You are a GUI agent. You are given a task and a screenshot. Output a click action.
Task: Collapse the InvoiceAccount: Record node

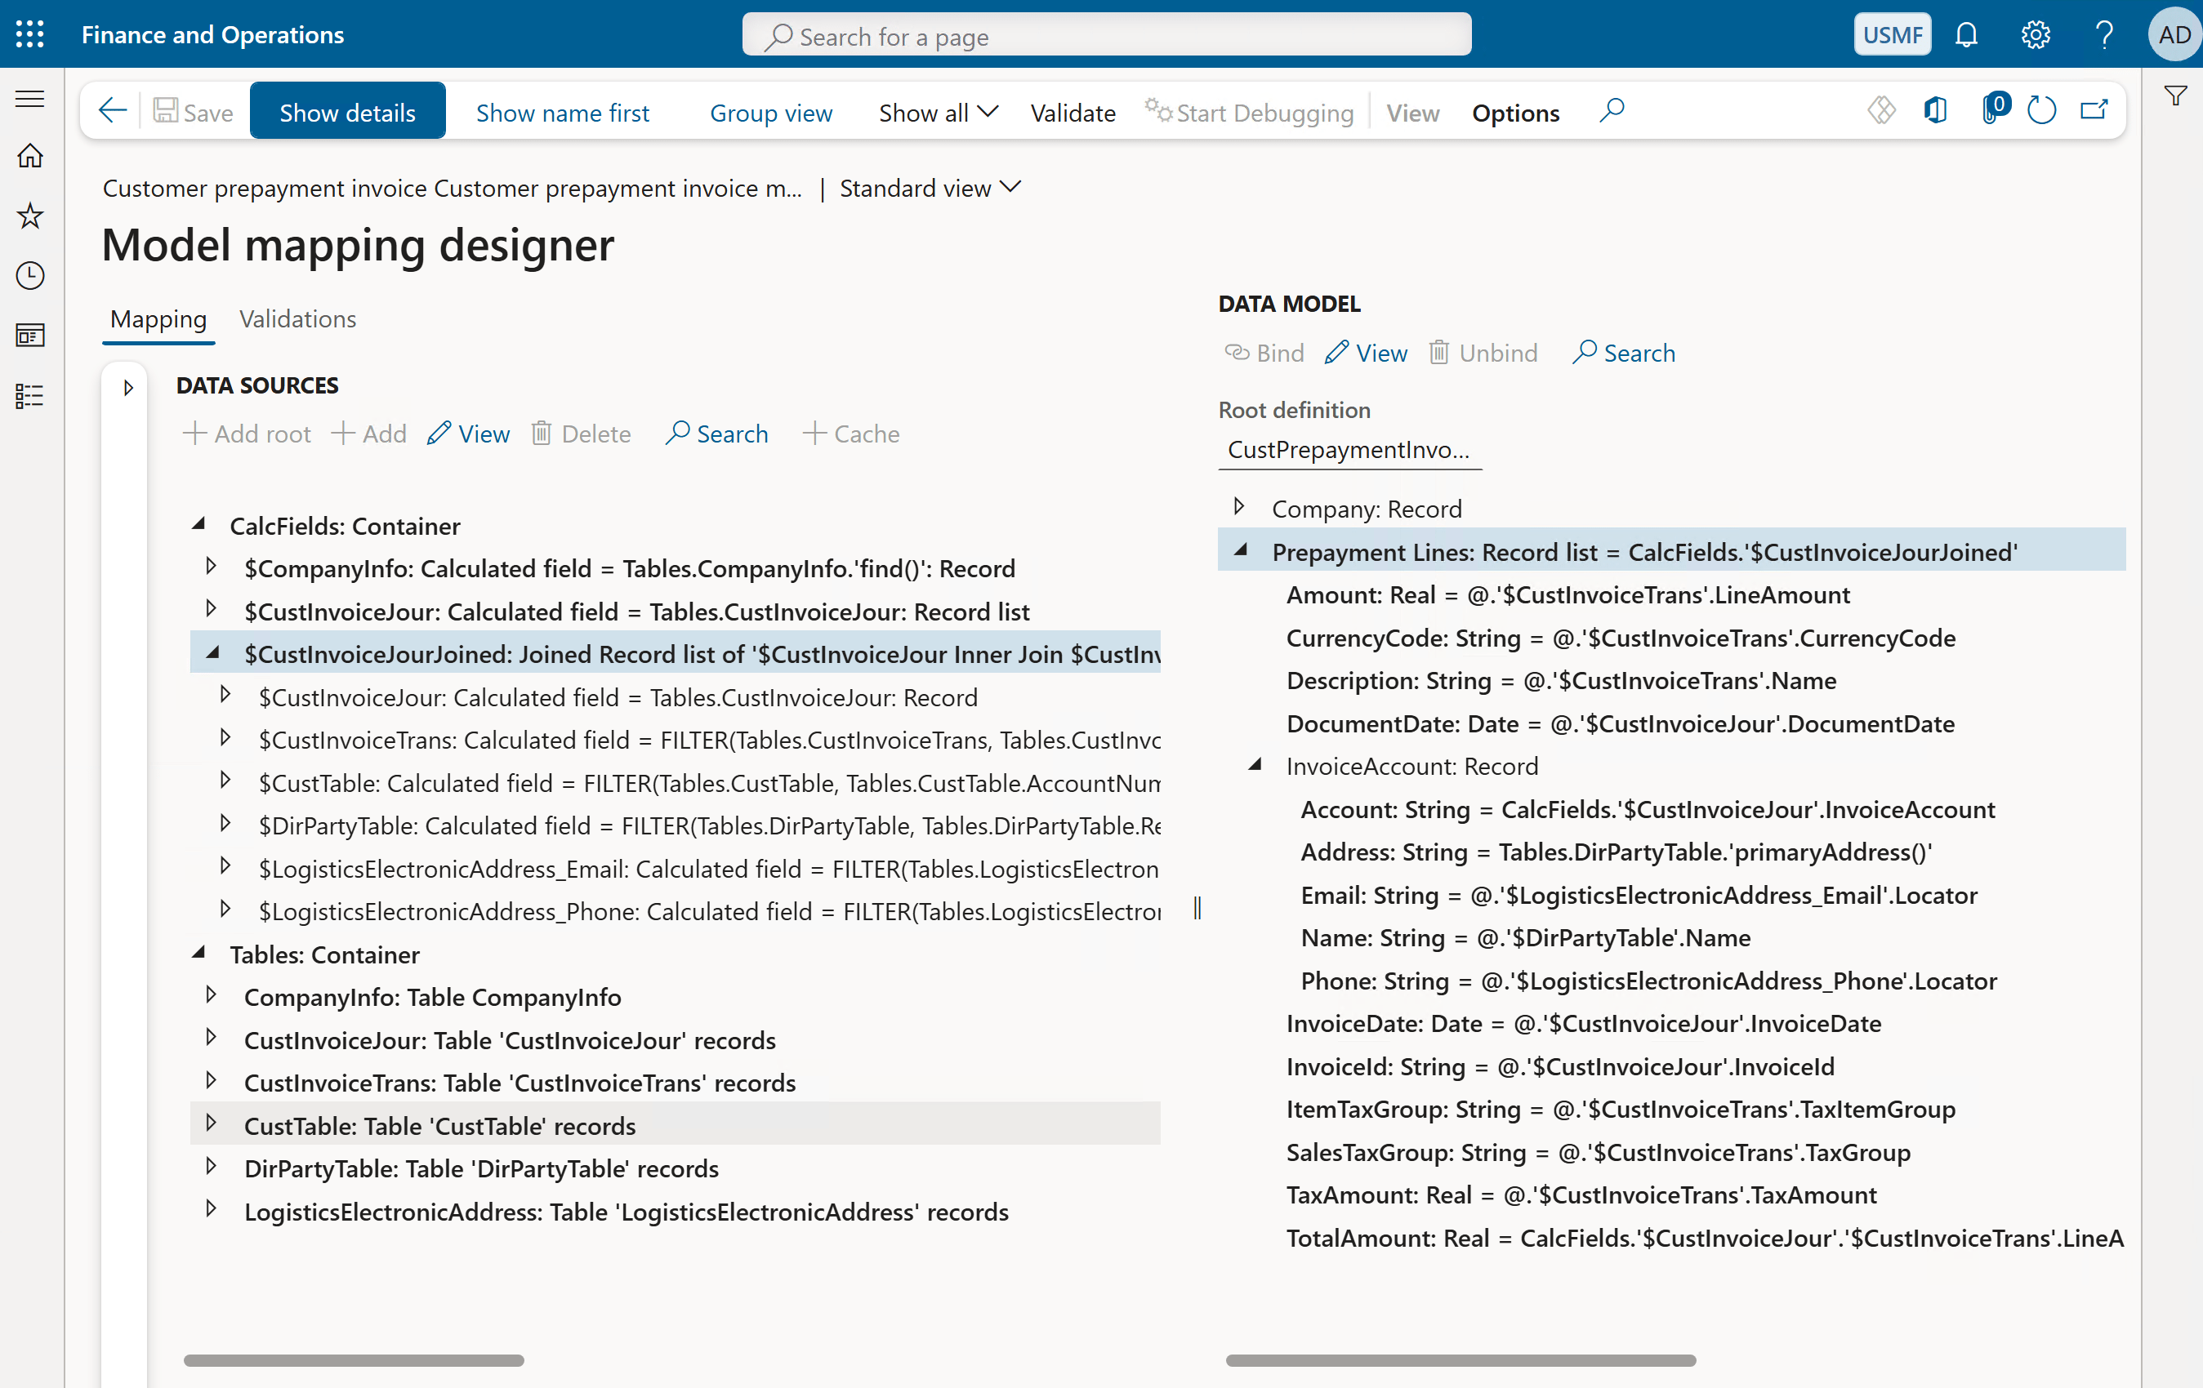coord(1255,763)
